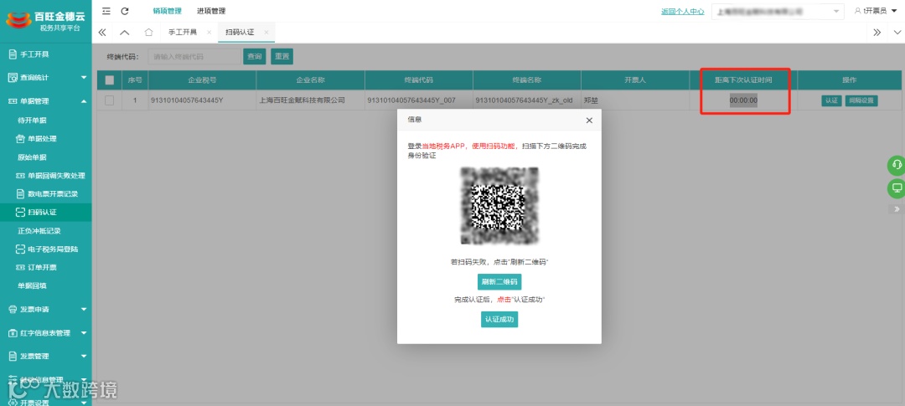This screenshot has height=406, width=905.
Task: Click the double-left arrow tab scroll icon
Action: [103, 33]
